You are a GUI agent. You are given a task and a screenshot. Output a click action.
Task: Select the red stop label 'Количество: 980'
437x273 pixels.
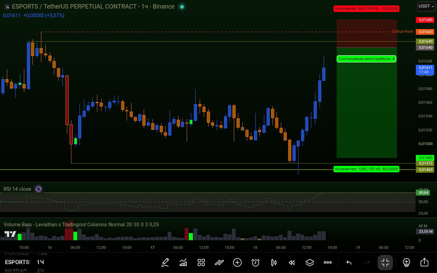point(366,9)
